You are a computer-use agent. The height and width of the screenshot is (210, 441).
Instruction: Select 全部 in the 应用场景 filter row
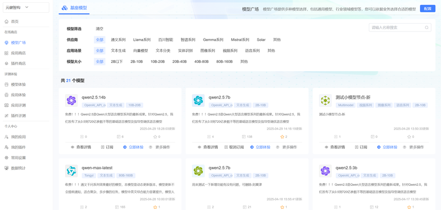pos(100,51)
